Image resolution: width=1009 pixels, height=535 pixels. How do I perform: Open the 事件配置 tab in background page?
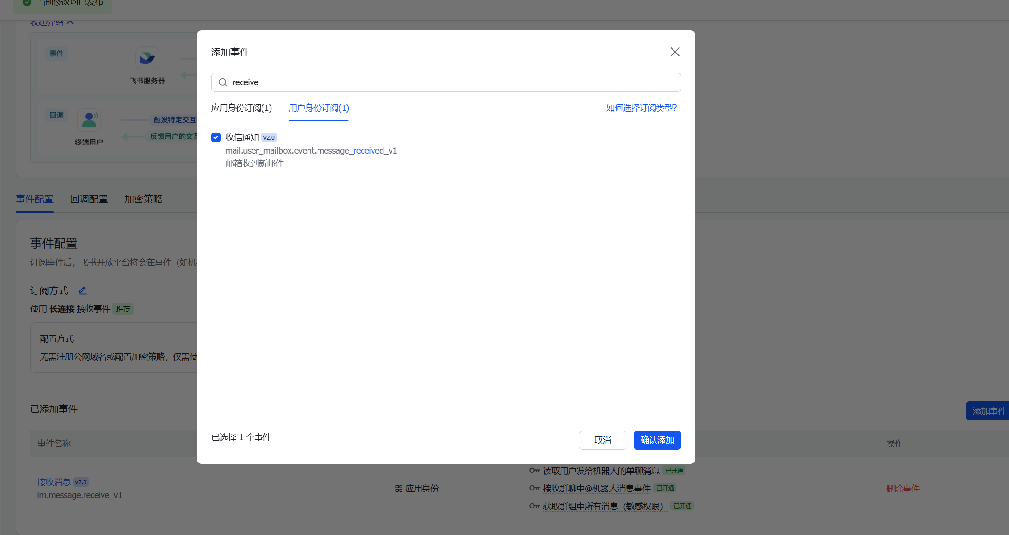pos(35,199)
